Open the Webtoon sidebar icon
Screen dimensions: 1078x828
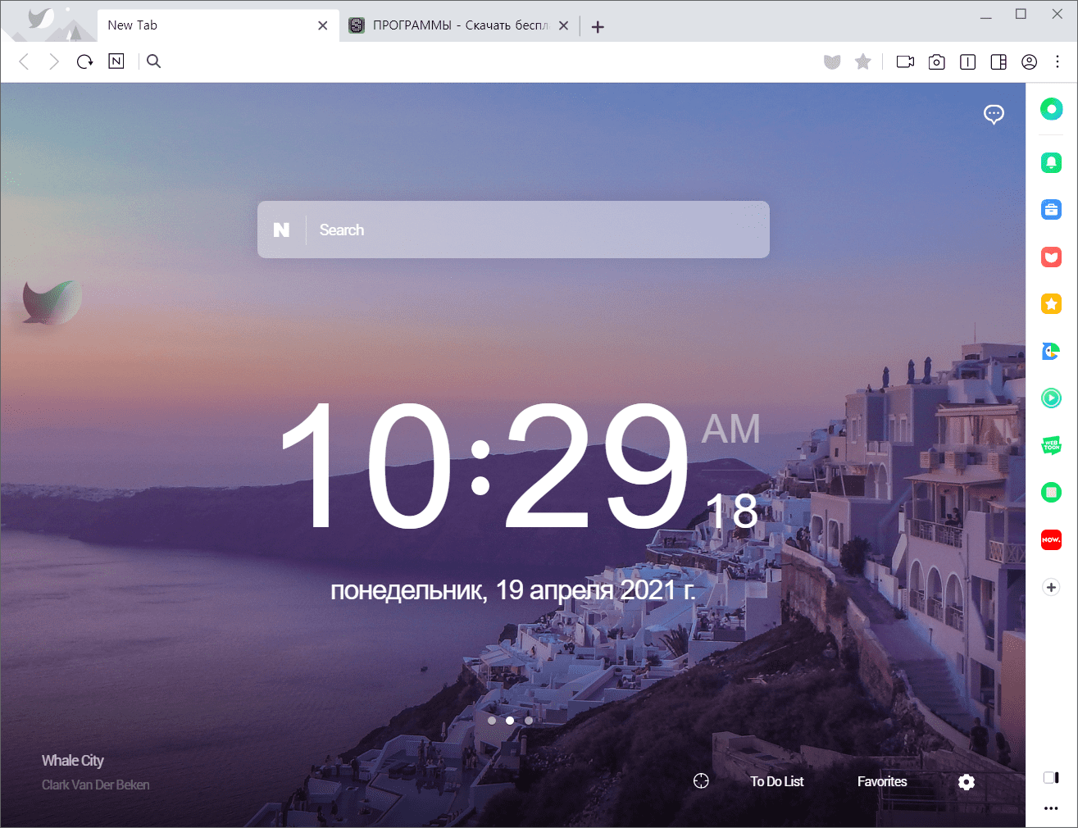coord(1051,445)
